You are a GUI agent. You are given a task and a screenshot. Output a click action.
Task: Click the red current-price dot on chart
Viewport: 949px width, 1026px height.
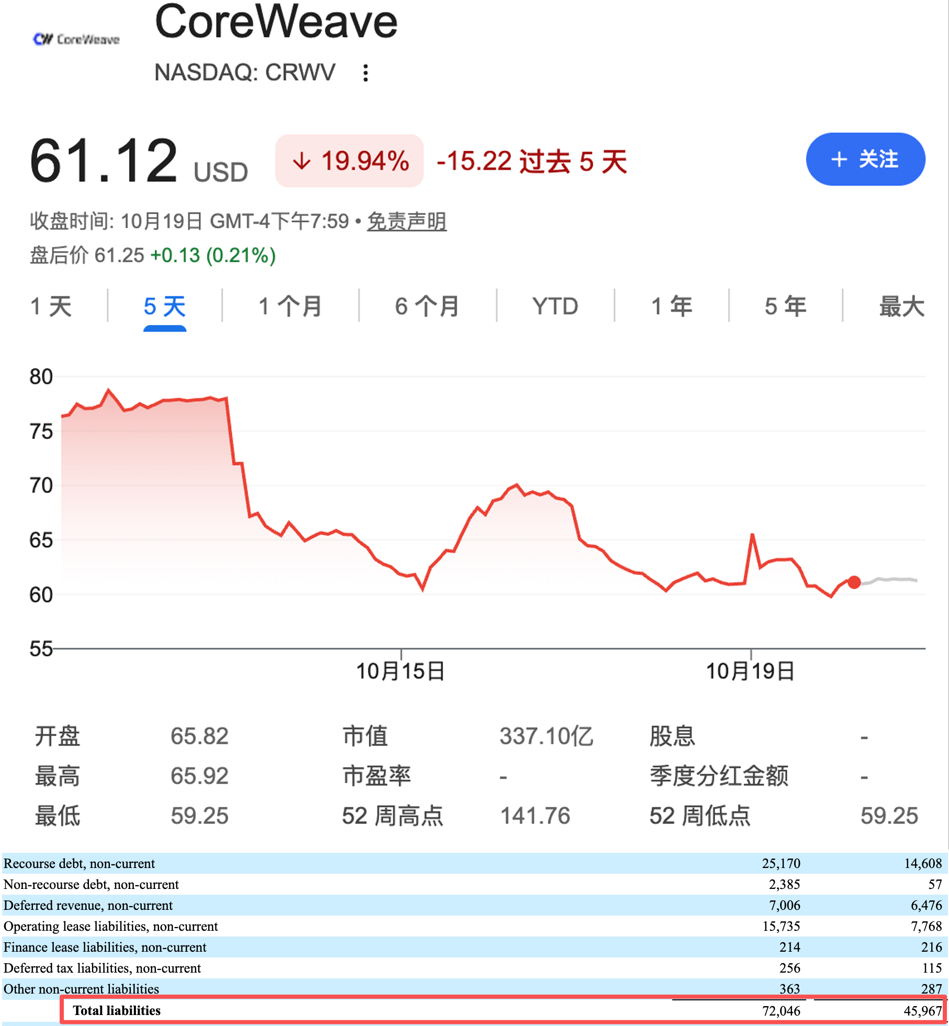(x=854, y=582)
